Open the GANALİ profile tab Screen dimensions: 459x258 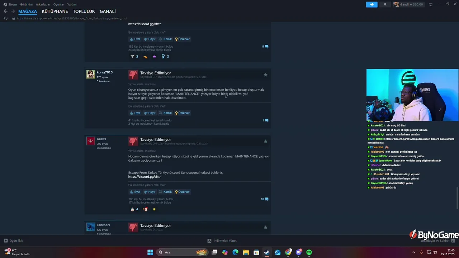coord(108,11)
